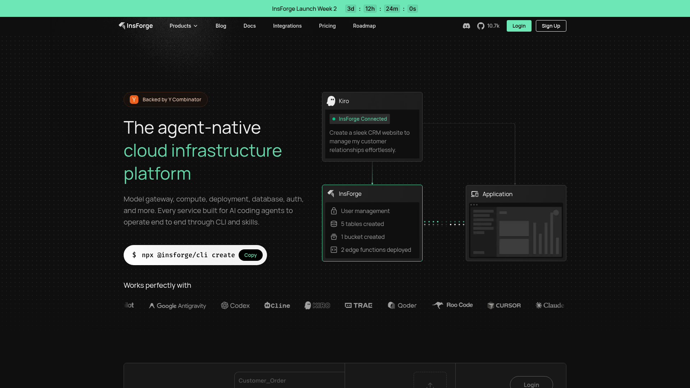690x388 pixels.
Task: Click the Backed by Y Combinator badge
Action: pyautogui.click(x=166, y=100)
